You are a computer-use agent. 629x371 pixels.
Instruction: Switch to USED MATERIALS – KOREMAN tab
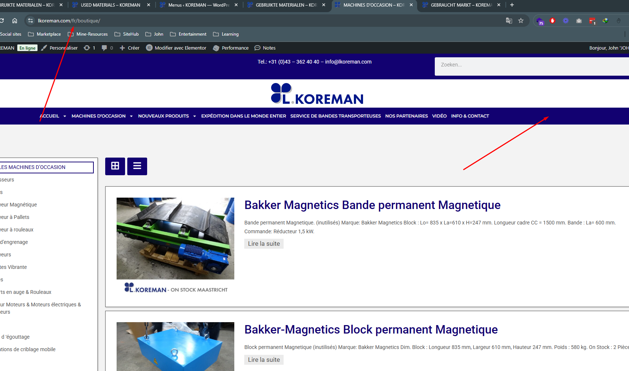coord(110,5)
